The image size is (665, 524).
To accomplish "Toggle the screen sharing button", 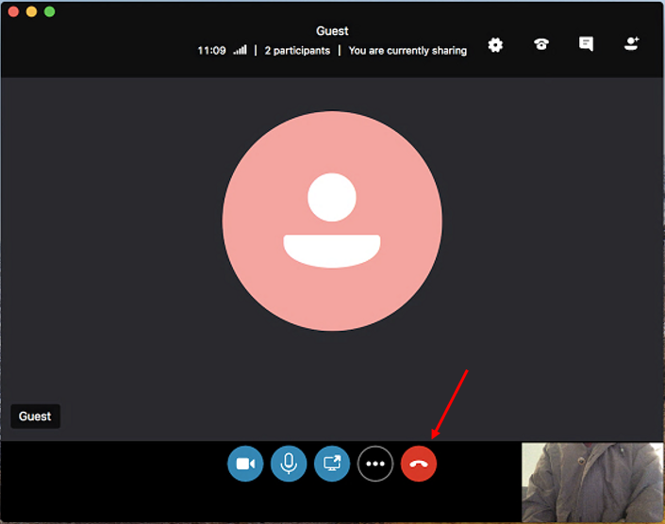I will point(332,464).
